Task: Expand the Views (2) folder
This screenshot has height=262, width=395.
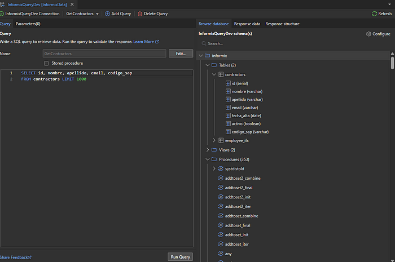Action: [207, 150]
